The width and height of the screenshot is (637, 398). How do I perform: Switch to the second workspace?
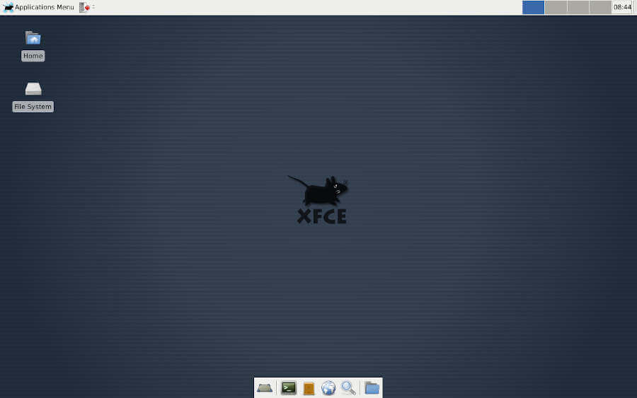click(556, 7)
